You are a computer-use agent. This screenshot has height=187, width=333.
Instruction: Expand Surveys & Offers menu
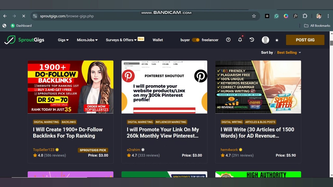(121, 40)
